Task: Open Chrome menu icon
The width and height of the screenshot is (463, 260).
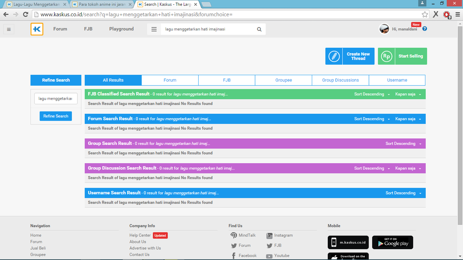Action: tap(457, 14)
